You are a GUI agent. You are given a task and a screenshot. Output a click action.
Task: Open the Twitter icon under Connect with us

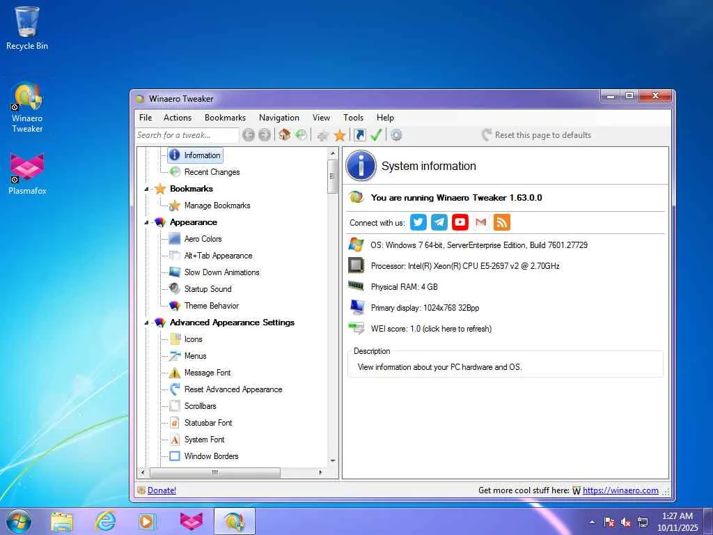(418, 222)
